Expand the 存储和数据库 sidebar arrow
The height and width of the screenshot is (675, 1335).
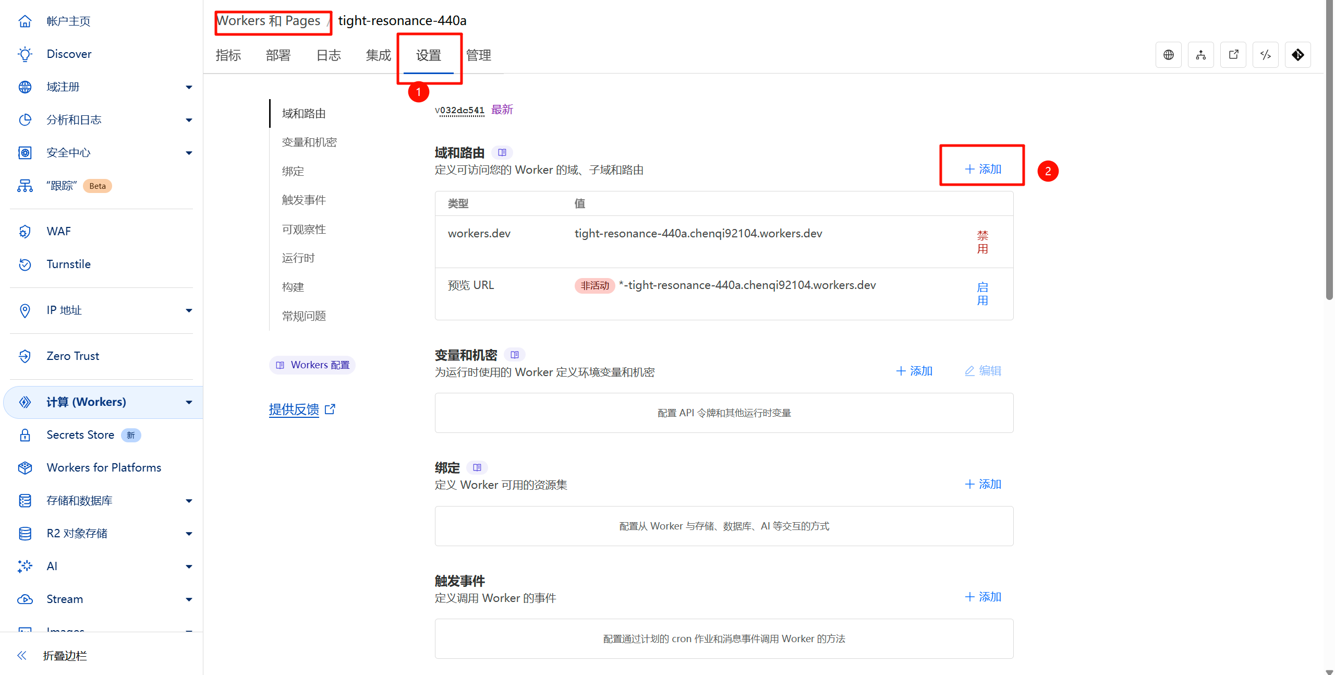[x=189, y=501]
